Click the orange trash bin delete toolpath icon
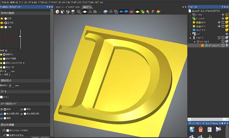The image size is (229, 138). pyautogui.click(x=201, y=129)
